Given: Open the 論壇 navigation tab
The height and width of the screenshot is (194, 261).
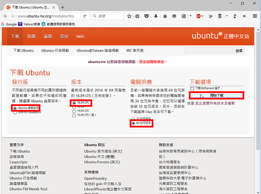Looking at the screenshot, I should click(x=48, y=36).
